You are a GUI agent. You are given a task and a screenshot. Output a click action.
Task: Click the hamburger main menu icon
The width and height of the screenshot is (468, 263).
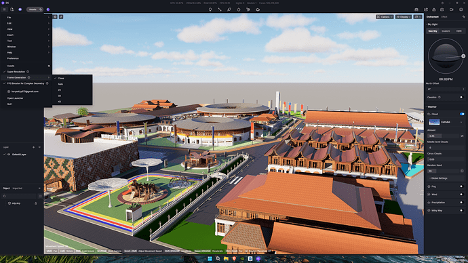coord(4,9)
